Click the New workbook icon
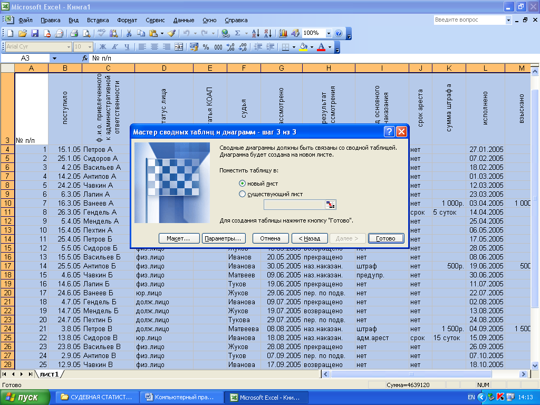Image resolution: width=540 pixels, height=405 pixels. [11, 33]
